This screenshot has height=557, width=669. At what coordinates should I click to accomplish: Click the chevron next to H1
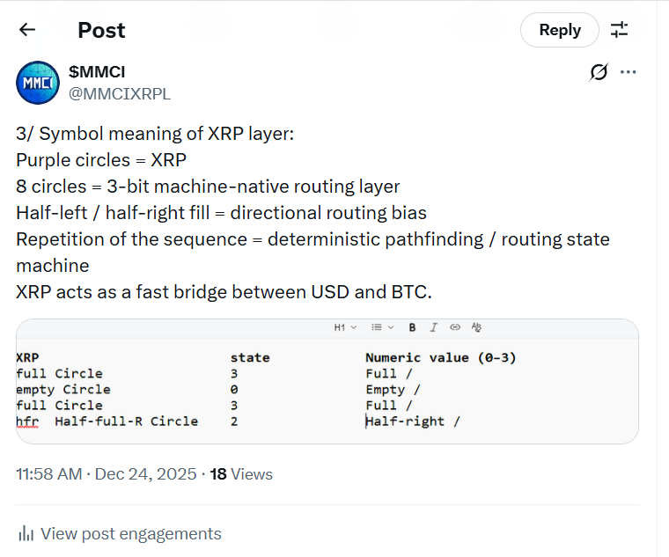[354, 327]
